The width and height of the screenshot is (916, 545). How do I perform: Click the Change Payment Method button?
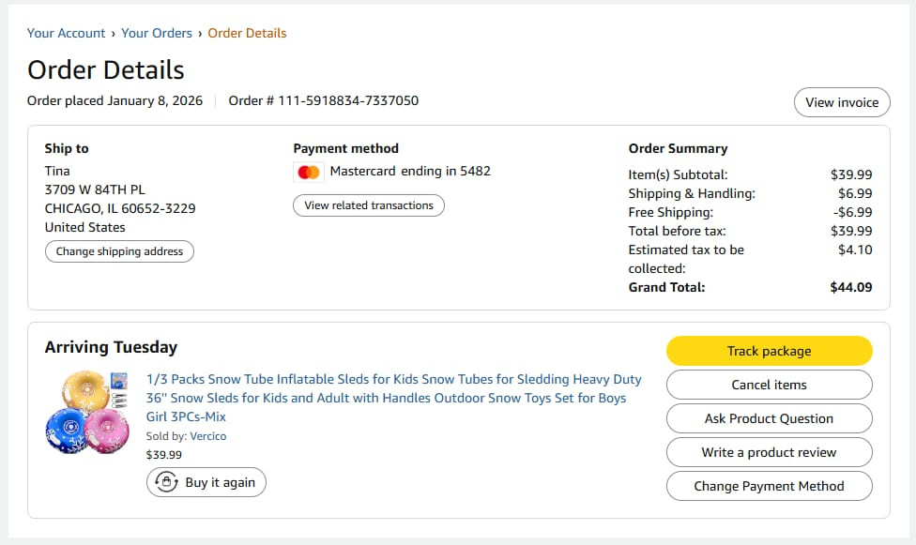(769, 486)
